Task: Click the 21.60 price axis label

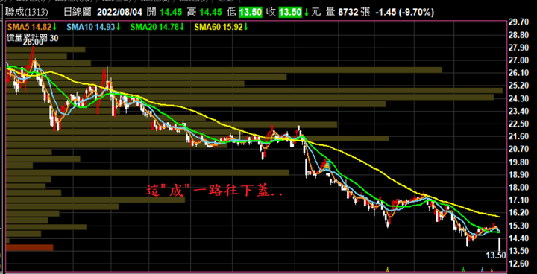Action: tap(519, 136)
